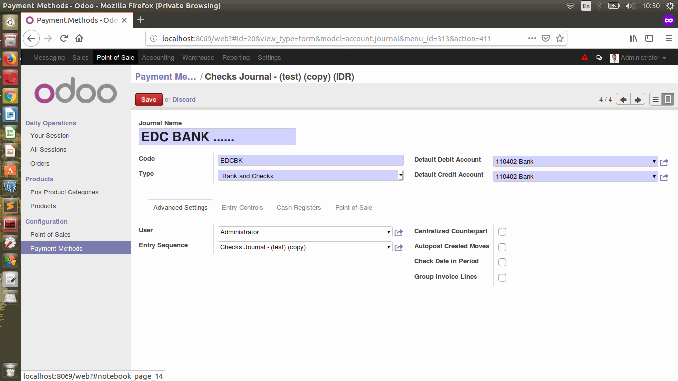Click the red warning triangle icon
678x381 pixels.
click(585, 58)
